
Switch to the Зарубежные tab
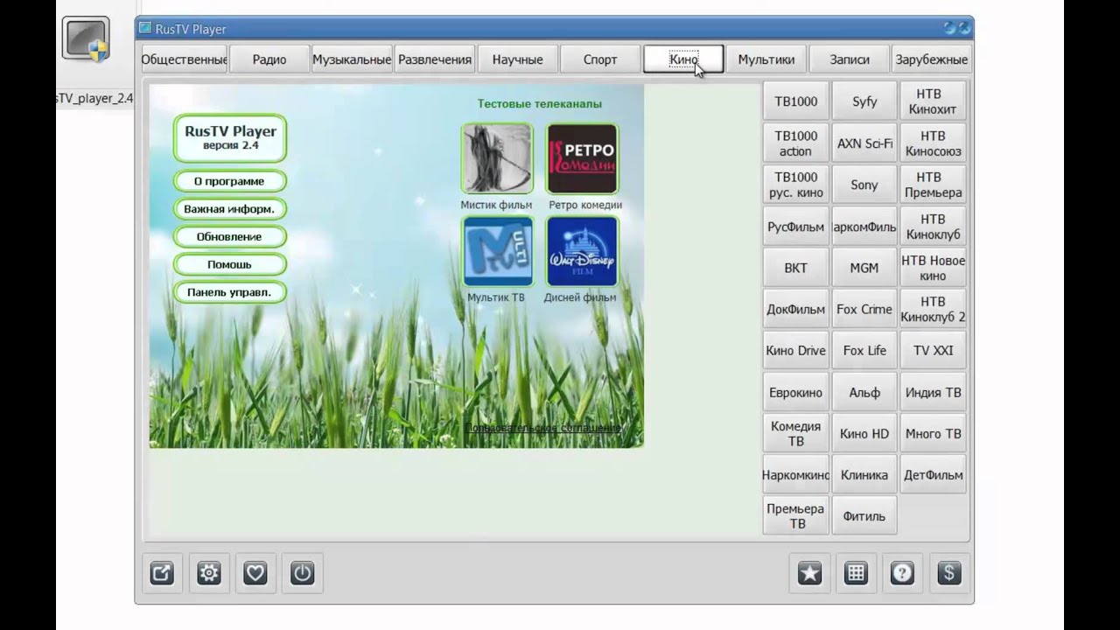coord(932,59)
